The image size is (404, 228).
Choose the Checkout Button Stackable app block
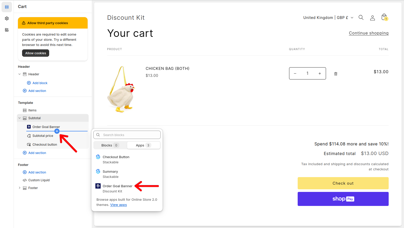click(x=127, y=159)
